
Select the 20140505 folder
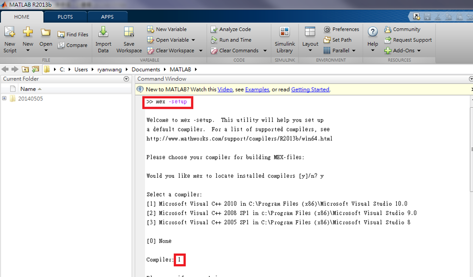pos(30,98)
